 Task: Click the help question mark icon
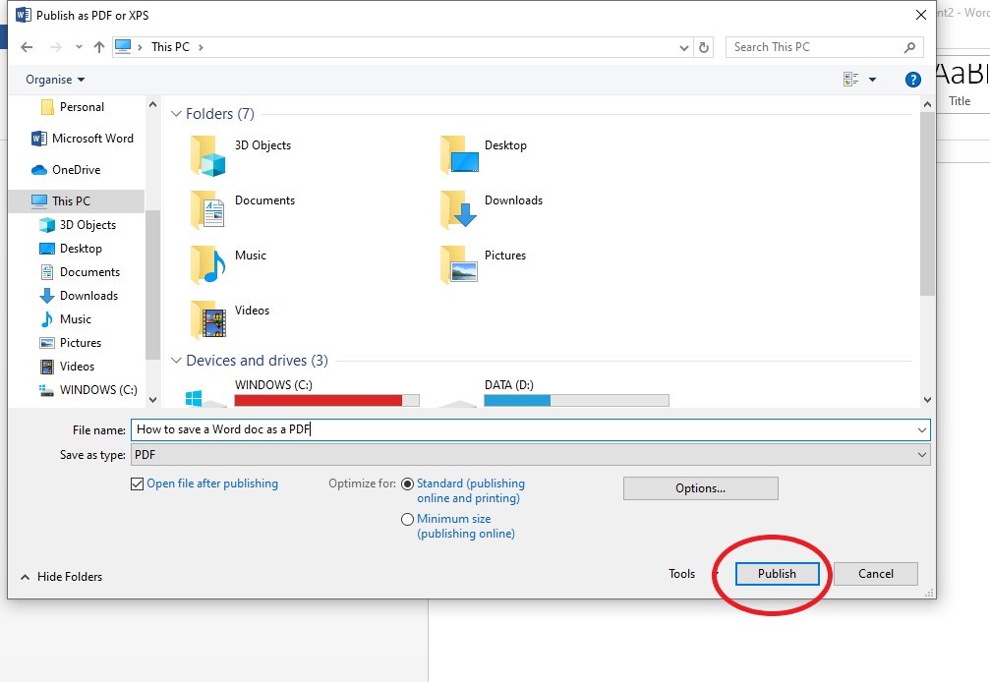coord(912,80)
